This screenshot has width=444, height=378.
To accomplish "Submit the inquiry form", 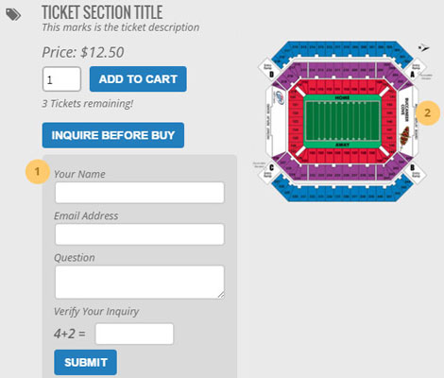I will coord(85,362).
